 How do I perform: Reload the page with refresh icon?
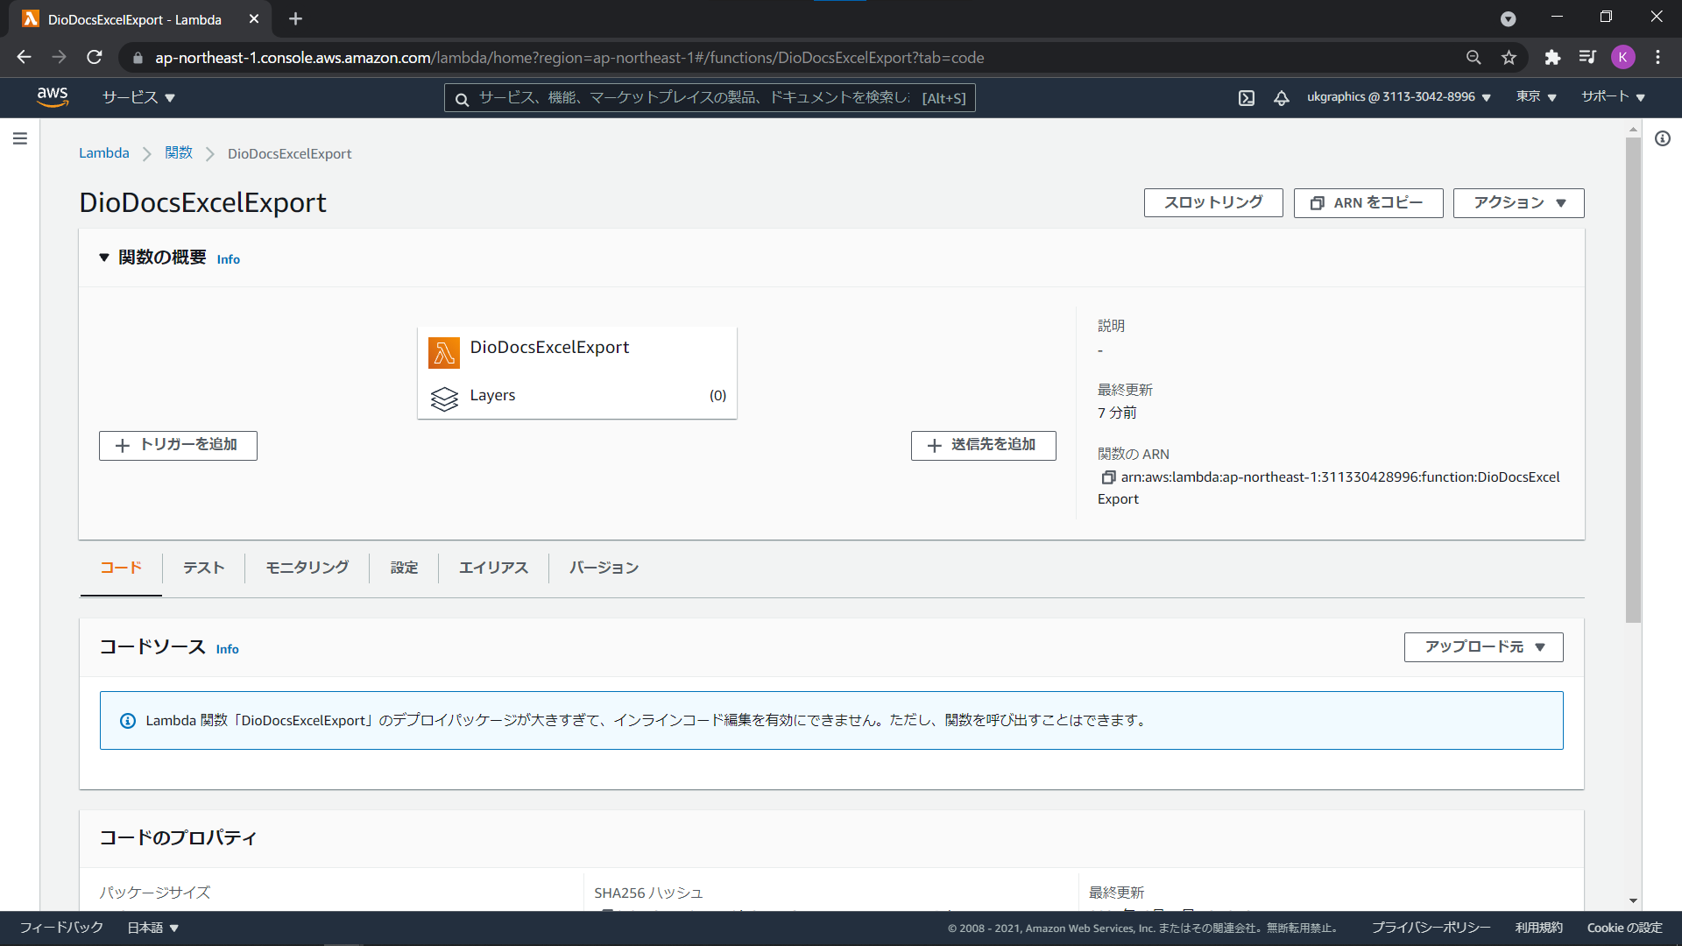point(95,58)
